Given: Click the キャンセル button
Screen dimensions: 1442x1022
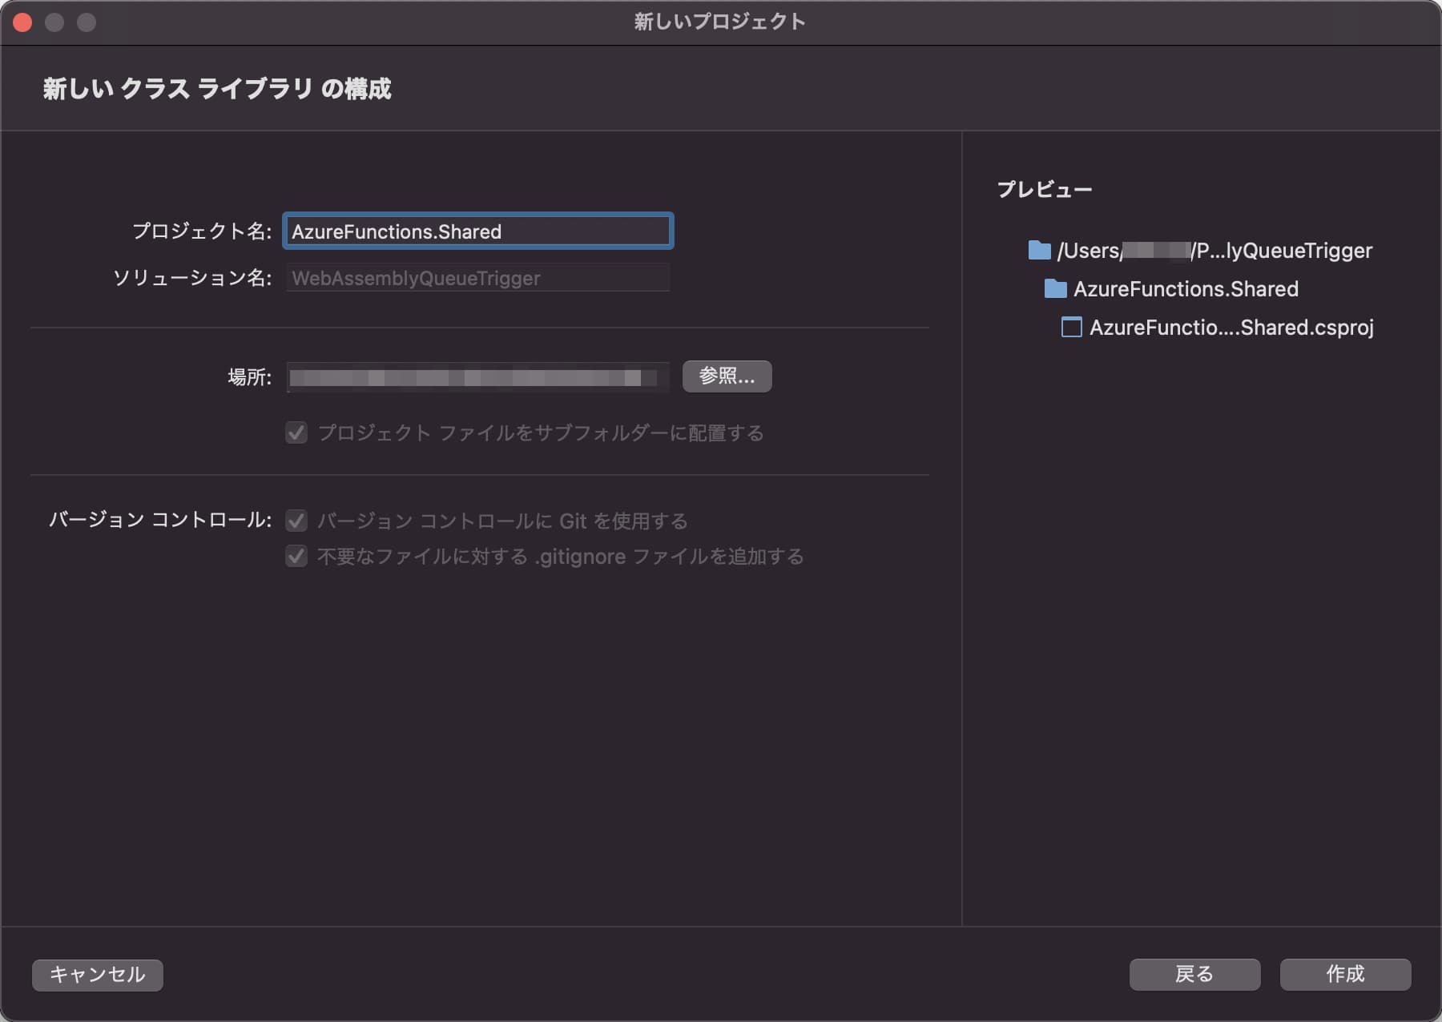Looking at the screenshot, I should [98, 975].
